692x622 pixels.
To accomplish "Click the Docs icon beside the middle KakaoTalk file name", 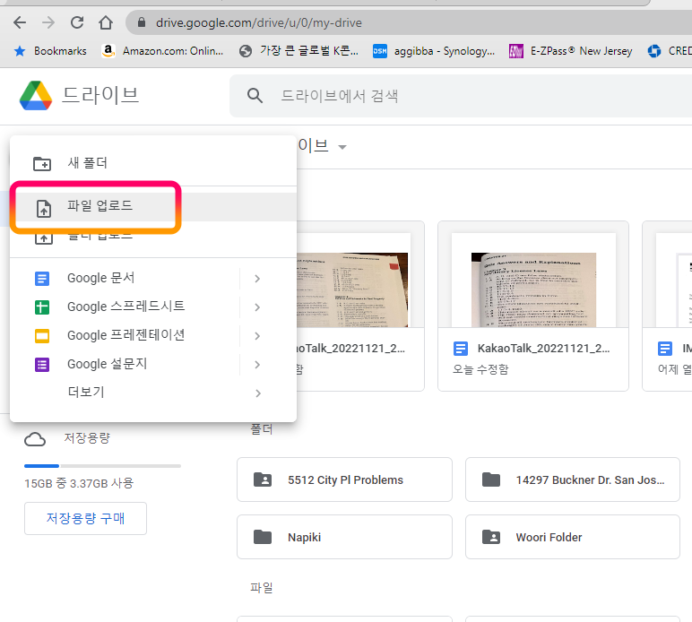I will tap(461, 349).
